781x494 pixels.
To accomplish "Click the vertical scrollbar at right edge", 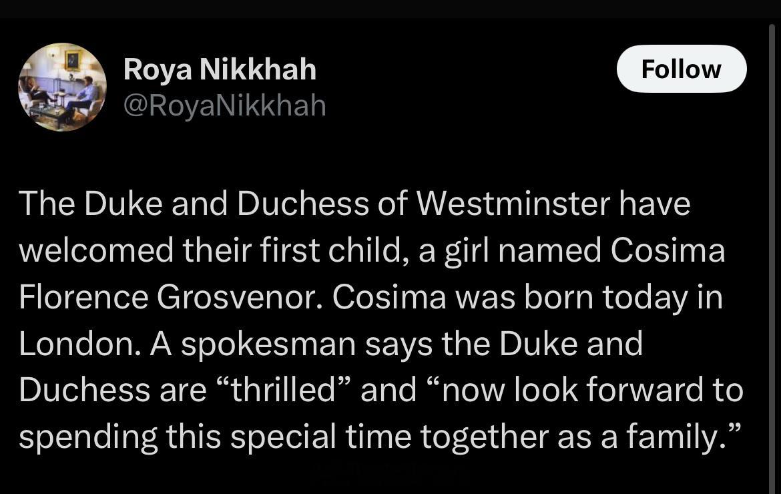I will (772, 256).
